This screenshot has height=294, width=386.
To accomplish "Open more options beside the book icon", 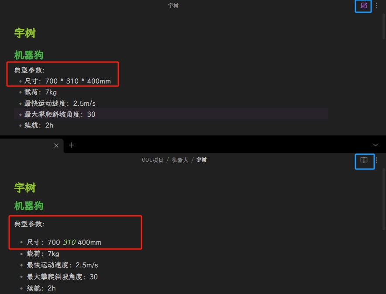I will tap(377, 160).
